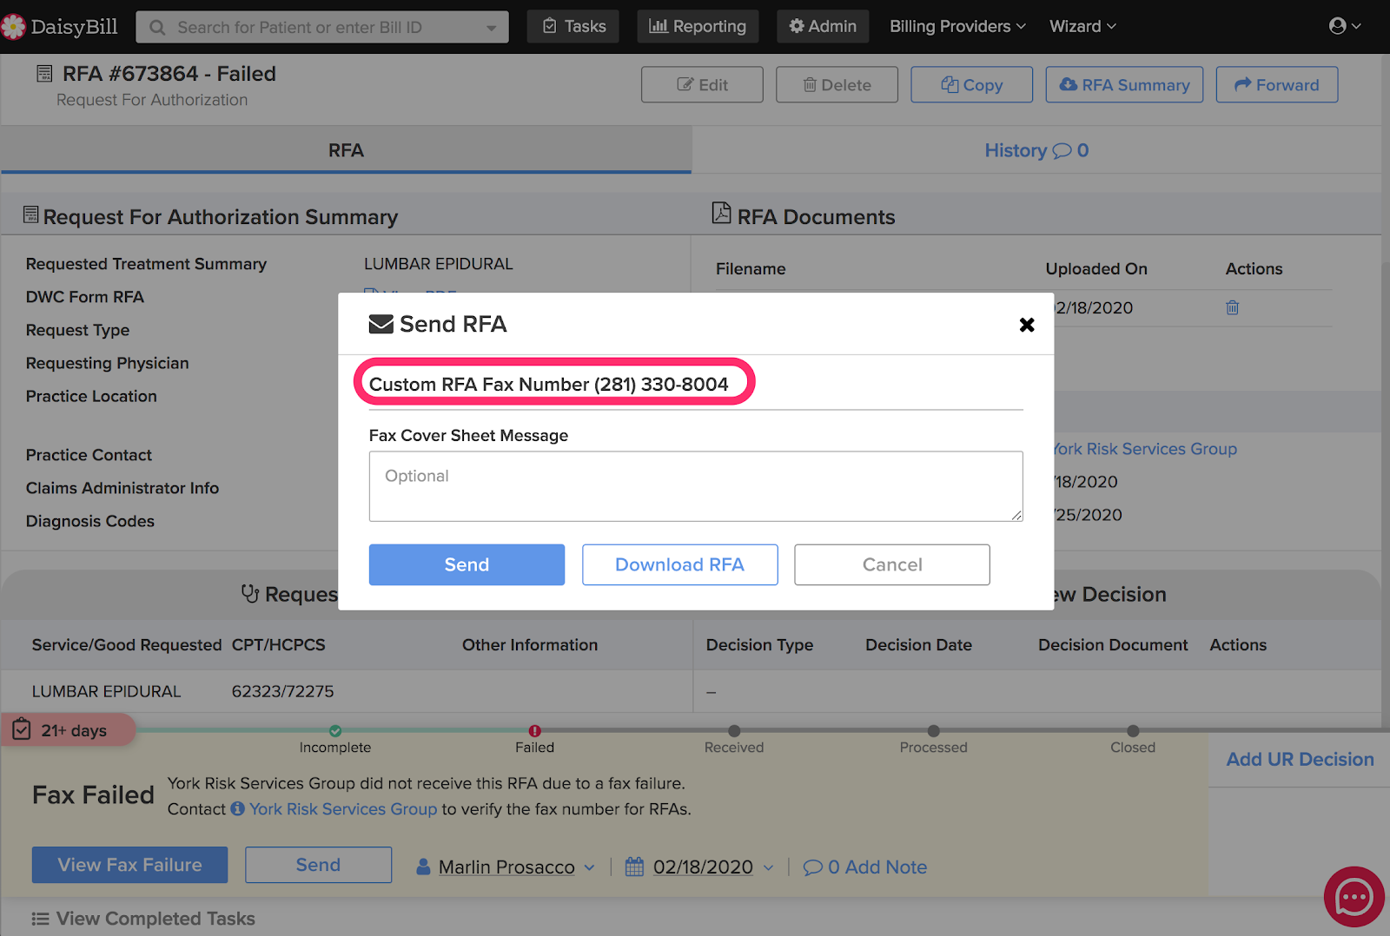The height and width of the screenshot is (936, 1390).
Task: Switch to the RFA tab
Action: click(x=346, y=150)
